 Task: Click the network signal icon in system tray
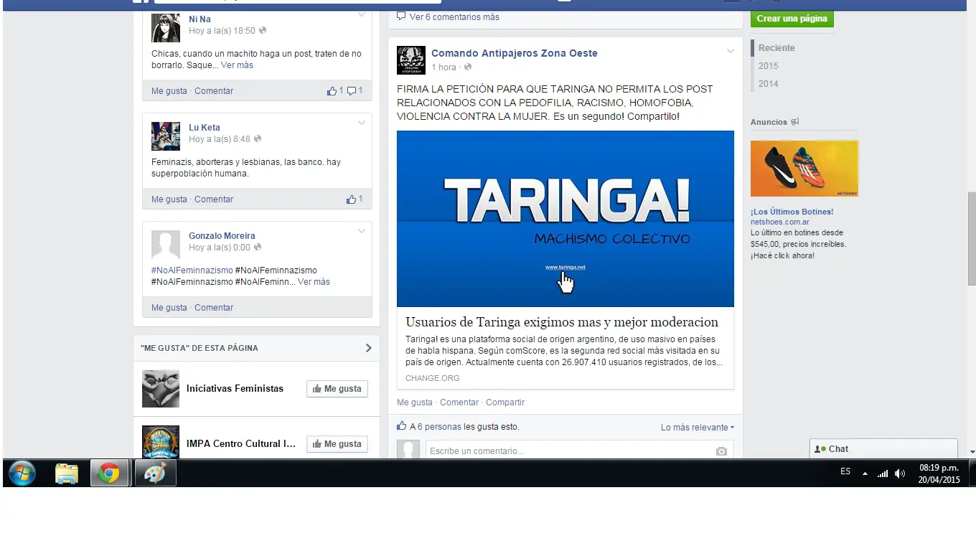pos(883,474)
